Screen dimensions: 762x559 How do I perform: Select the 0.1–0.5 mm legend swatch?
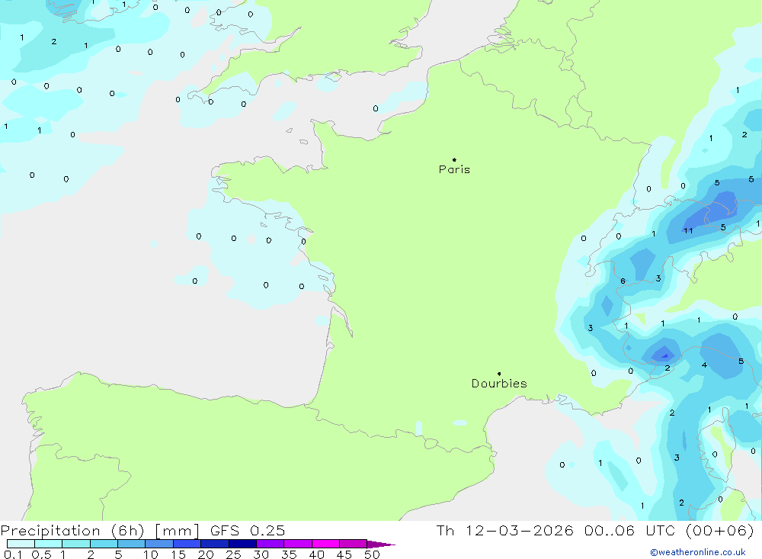point(21,544)
